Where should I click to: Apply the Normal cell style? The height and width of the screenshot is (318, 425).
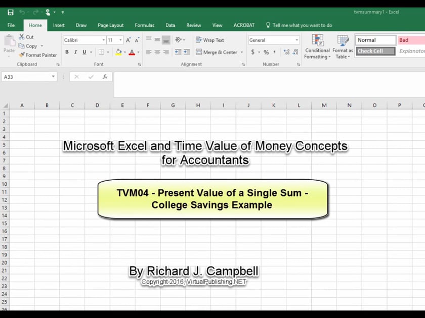point(375,40)
